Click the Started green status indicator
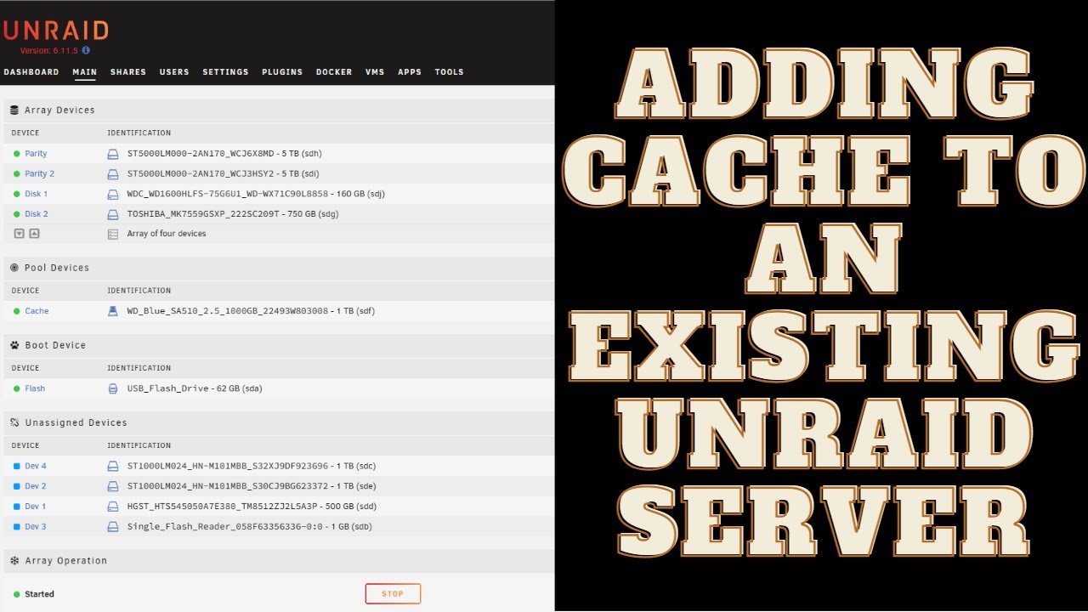 click(x=16, y=594)
